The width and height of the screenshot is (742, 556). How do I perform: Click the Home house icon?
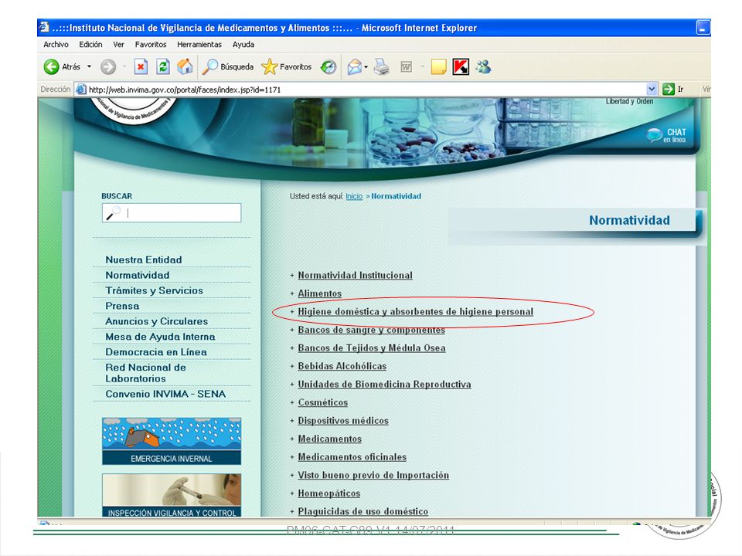click(x=185, y=66)
